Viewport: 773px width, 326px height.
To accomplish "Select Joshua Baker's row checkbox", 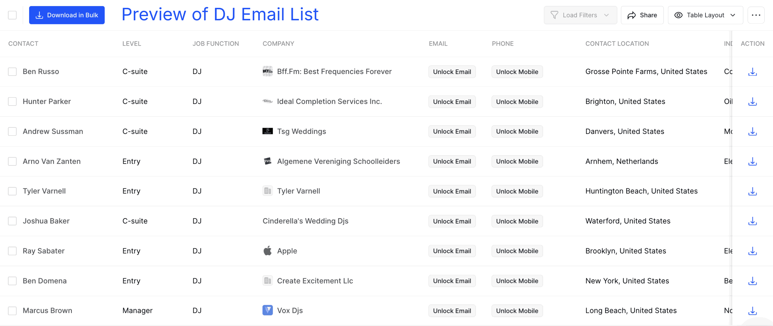I will 12,221.
